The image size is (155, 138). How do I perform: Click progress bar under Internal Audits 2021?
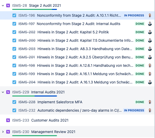35,96
